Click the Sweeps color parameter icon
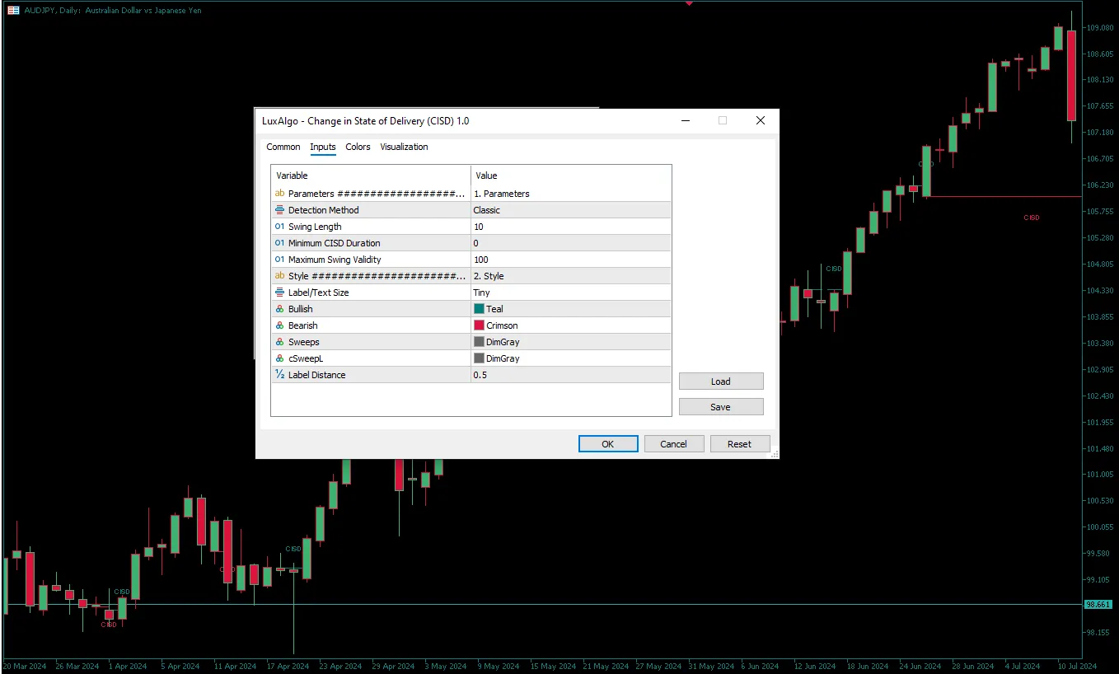This screenshot has width=1119, height=674. pos(279,342)
